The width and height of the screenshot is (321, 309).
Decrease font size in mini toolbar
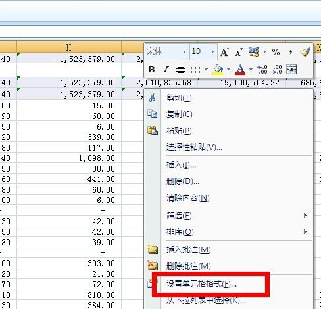click(239, 52)
